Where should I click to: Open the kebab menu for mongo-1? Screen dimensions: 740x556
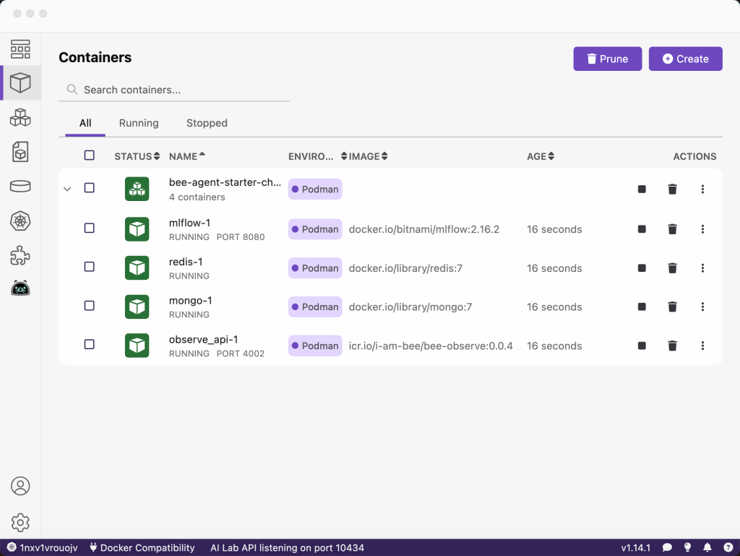702,307
